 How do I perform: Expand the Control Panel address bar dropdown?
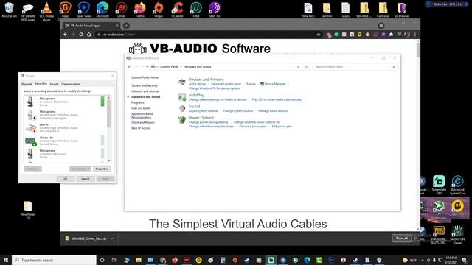298,67
